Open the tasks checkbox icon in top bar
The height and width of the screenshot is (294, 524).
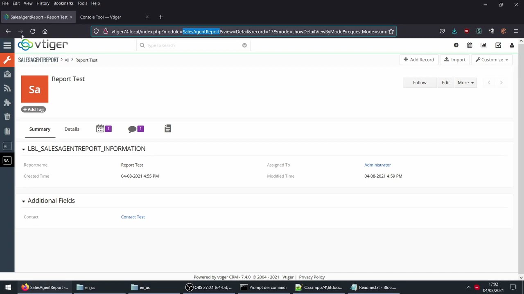click(498, 45)
